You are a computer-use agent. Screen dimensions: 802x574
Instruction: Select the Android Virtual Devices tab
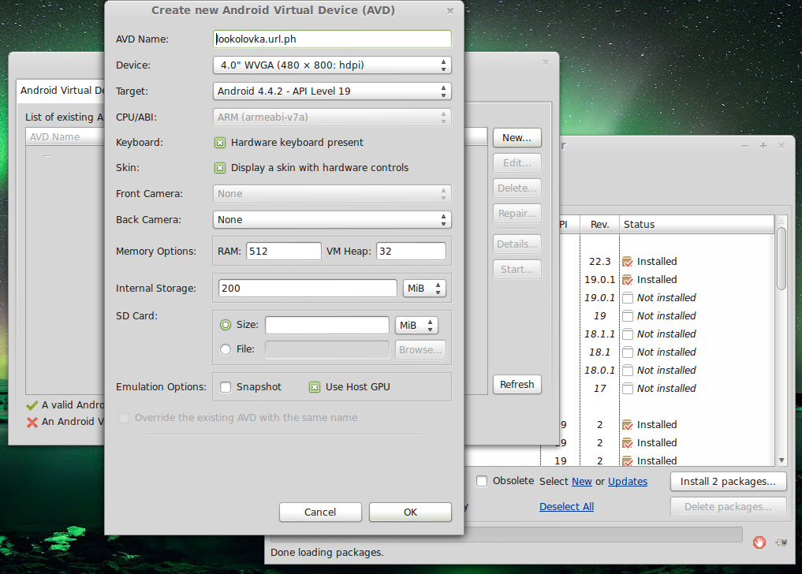point(62,91)
